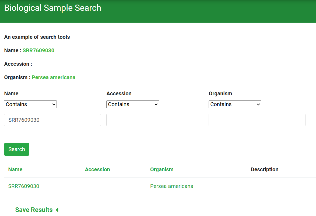Click the Description column header

tap(265, 169)
